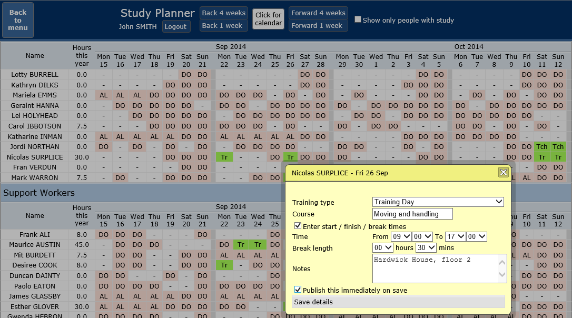Click Jordi NORTHAN Tch cell on Sun 12
Image resolution: width=572 pixels, height=318 pixels.
[x=558, y=146]
